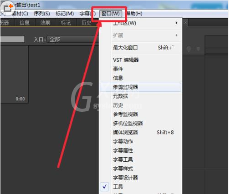
Task: Open the 素材(C) menu
Action: pyautogui.click(x=20, y=14)
